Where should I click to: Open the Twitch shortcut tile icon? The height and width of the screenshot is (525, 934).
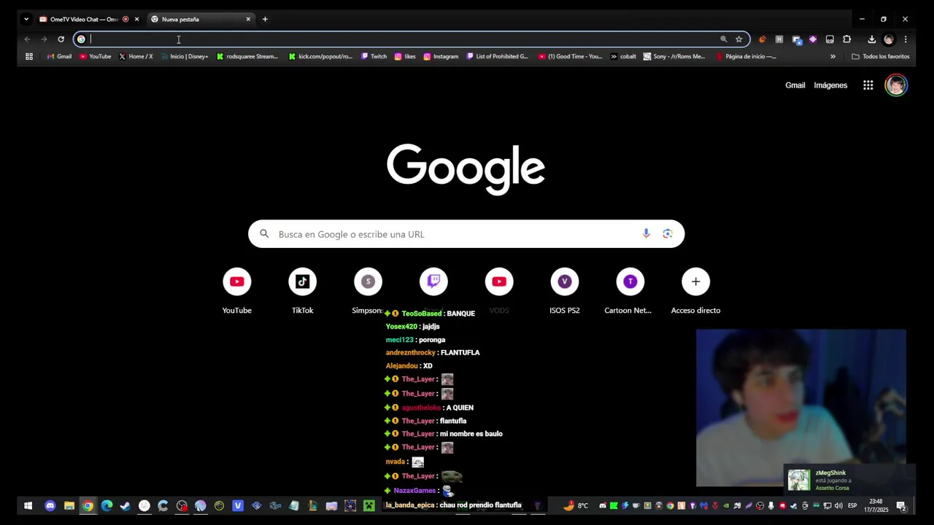(433, 281)
